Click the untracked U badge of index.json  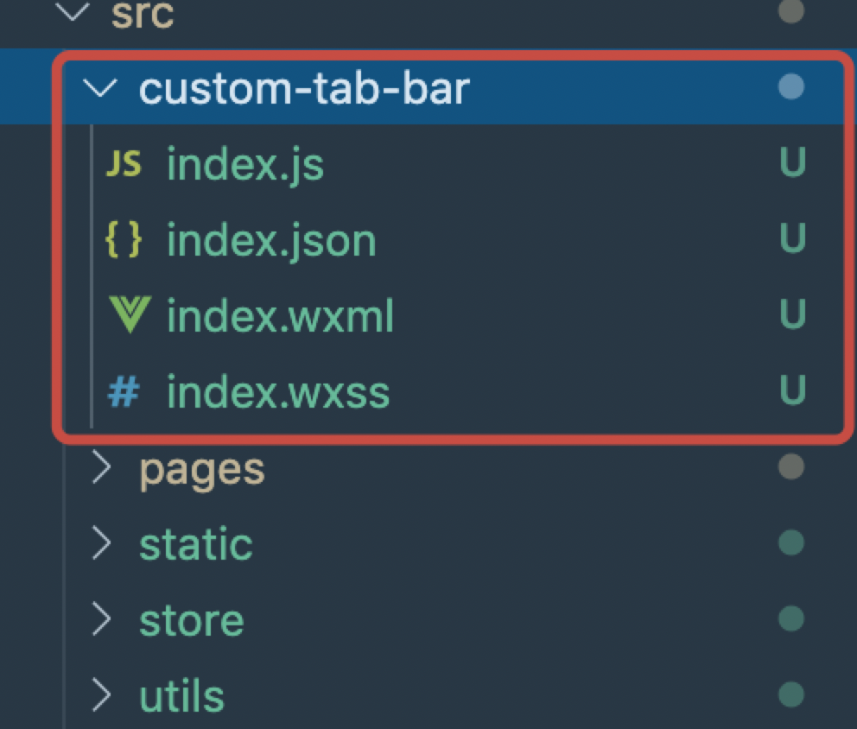coord(792,238)
